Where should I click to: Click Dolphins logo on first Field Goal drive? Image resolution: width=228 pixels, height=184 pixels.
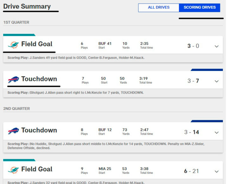(x=13, y=45)
